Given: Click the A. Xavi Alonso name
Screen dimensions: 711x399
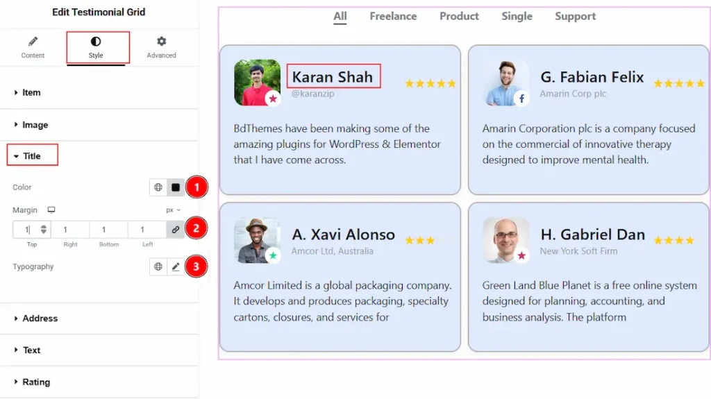Looking at the screenshot, I should 343,235.
